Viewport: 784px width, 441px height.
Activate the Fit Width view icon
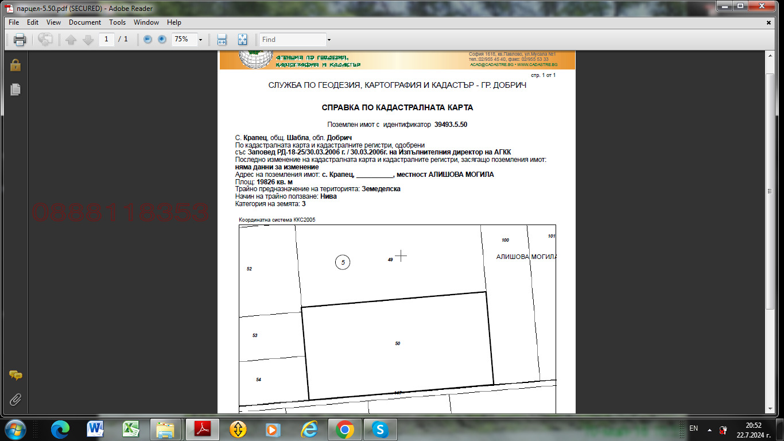pos(221,39)
